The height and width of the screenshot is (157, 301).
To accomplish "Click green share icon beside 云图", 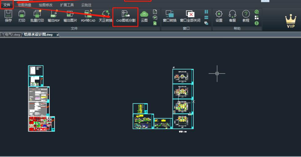I will coord(155,23).
